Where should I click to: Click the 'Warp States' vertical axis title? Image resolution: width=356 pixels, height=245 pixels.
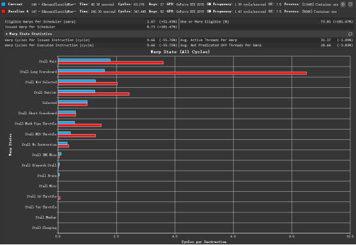pos(10,144)
